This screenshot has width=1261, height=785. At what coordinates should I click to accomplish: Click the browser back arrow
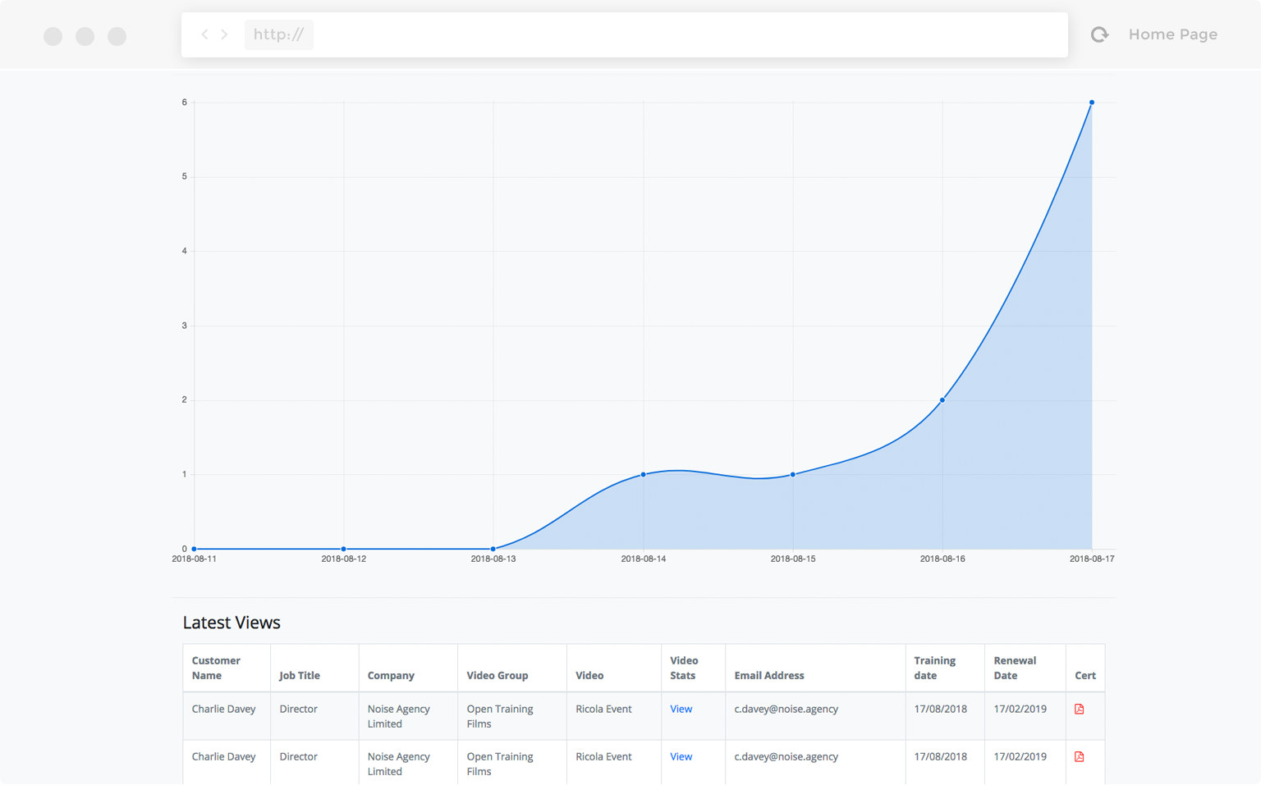204,34
